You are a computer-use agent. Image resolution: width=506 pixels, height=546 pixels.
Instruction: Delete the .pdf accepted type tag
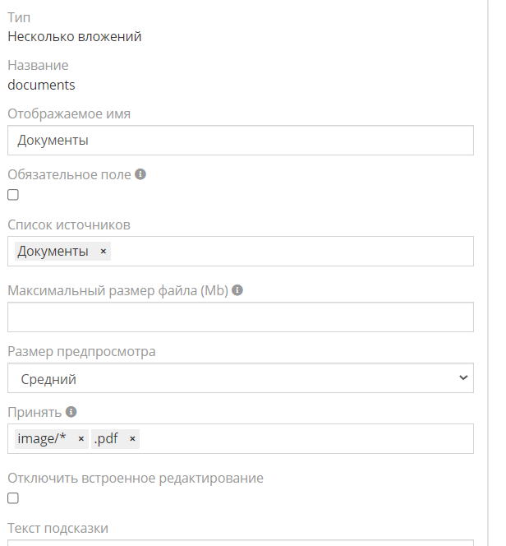(x=132, y=439)
